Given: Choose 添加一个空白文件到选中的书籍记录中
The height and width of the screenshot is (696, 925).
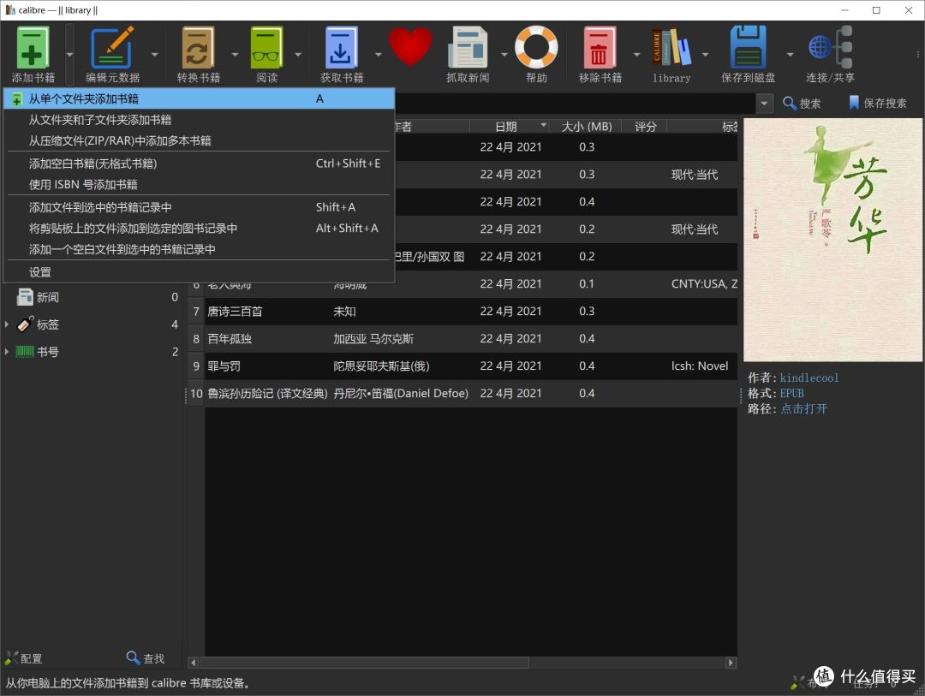Looking at the screenshot, I should (x=199, y=249).
